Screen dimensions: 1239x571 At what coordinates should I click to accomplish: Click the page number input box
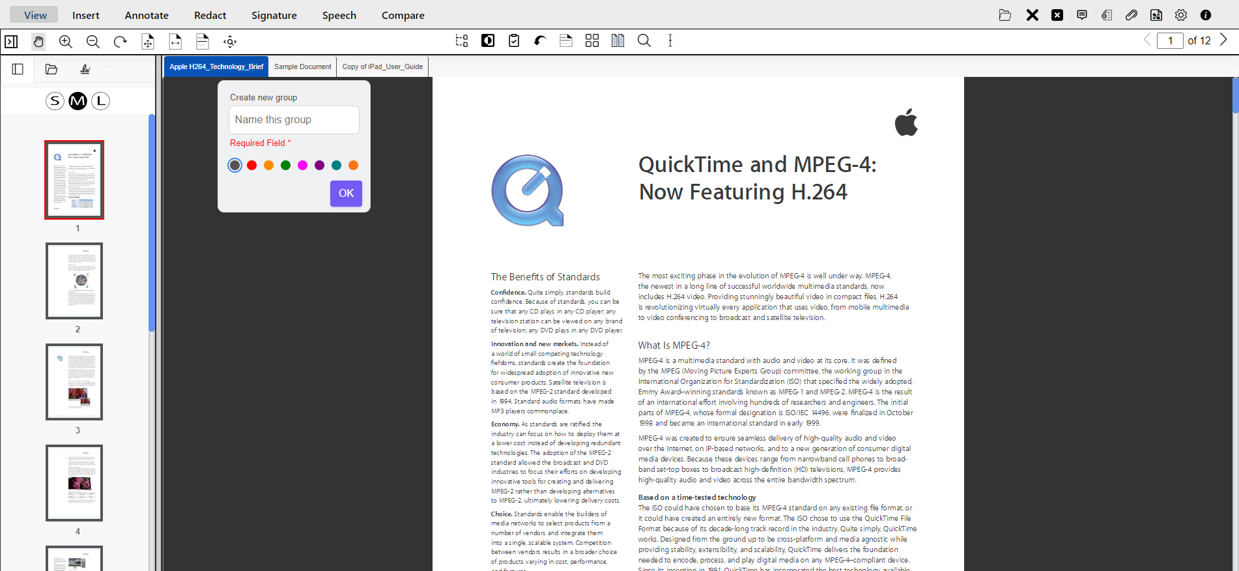pyautogui.click(x=1170, y=40)
